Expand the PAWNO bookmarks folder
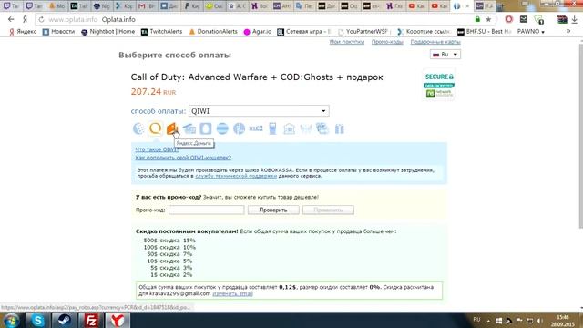 coord(531,32)
